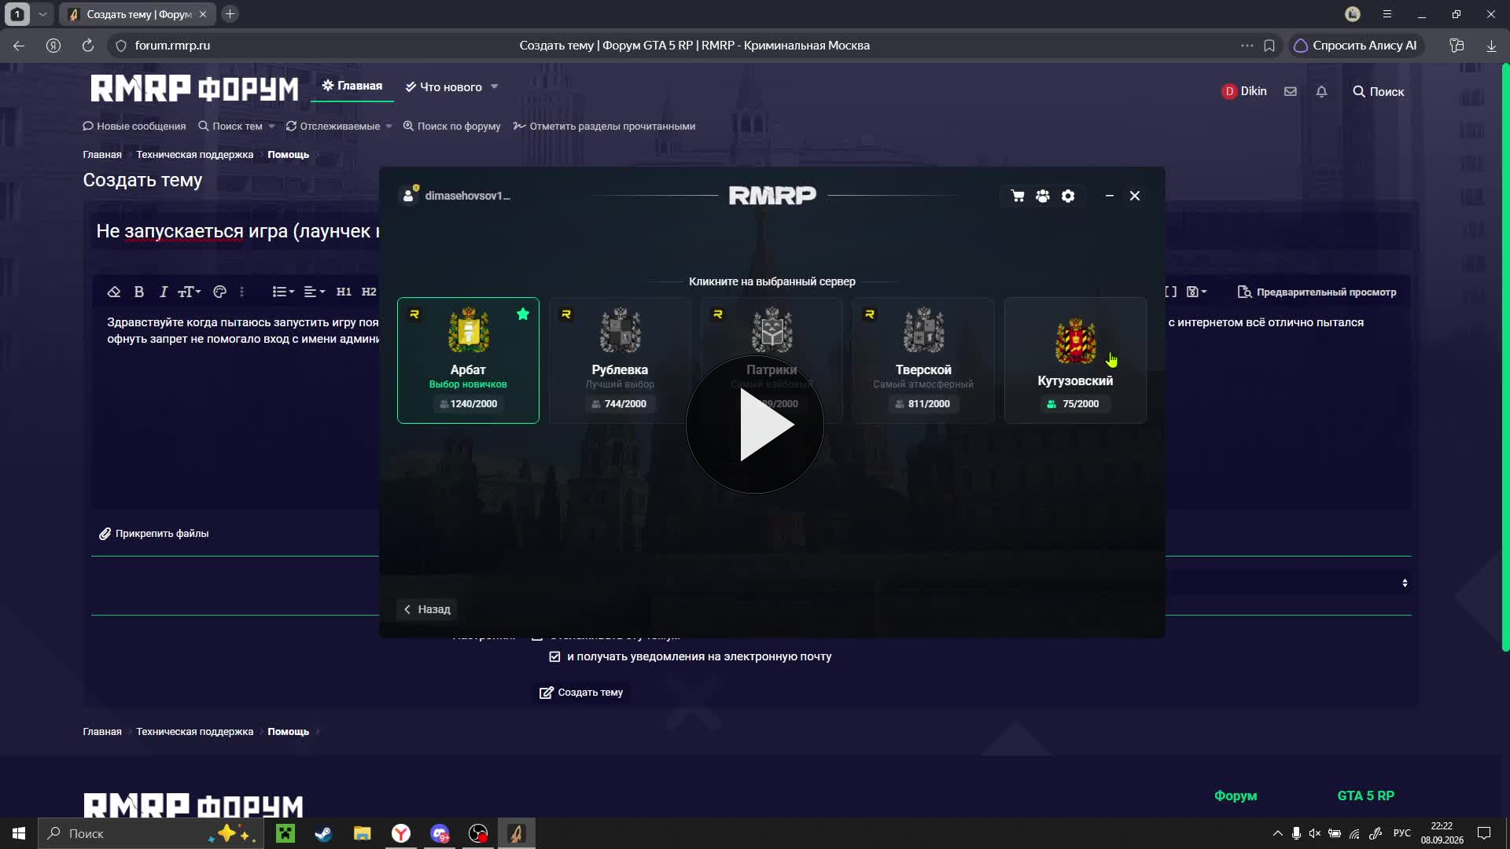
Task: Open the font size dropdown
Action: coord(190,292)
